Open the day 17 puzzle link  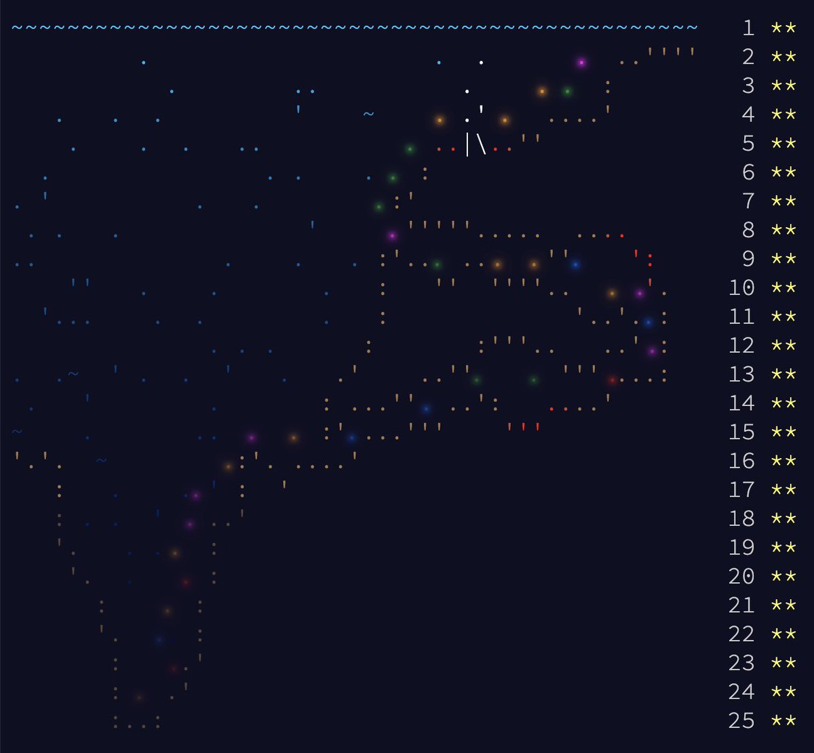[x=741, y=489]
